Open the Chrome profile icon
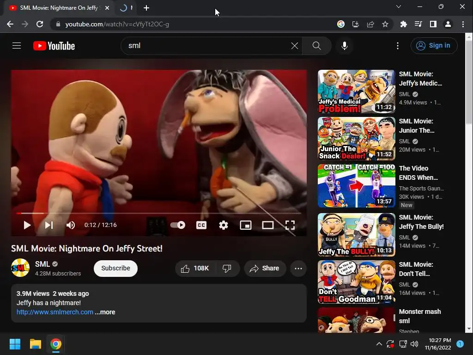The image size is (473, 355). pos(448,24)
